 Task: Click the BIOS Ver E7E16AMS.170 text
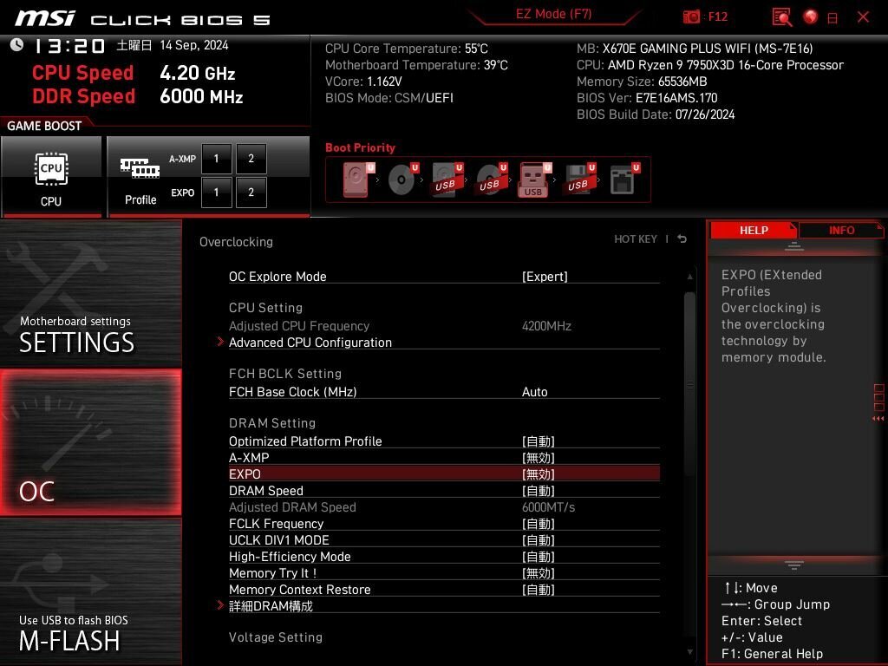point(647,98)
